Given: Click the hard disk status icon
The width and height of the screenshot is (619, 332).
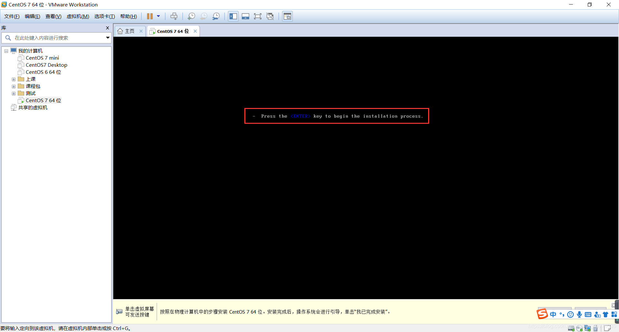Looking at the screenshot, I should (571, 328).
